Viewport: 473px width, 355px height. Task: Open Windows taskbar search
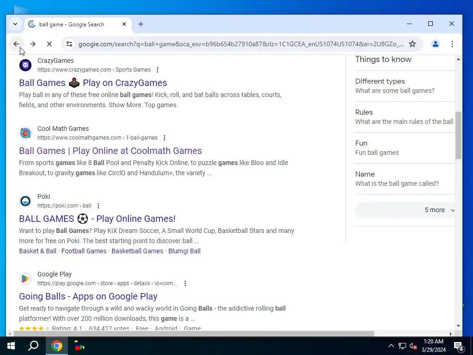point(33,346)
